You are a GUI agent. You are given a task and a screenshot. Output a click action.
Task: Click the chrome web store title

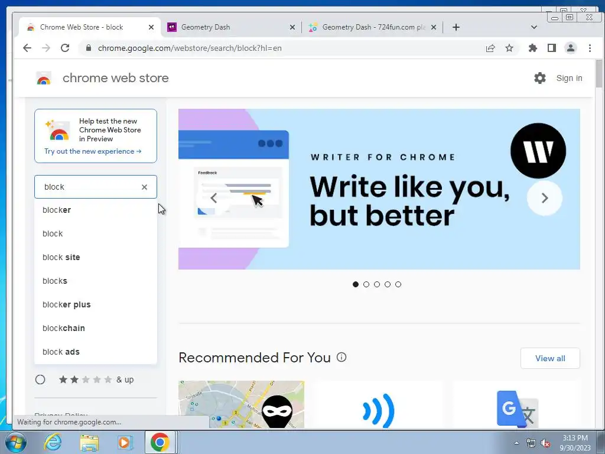(115, 78)
